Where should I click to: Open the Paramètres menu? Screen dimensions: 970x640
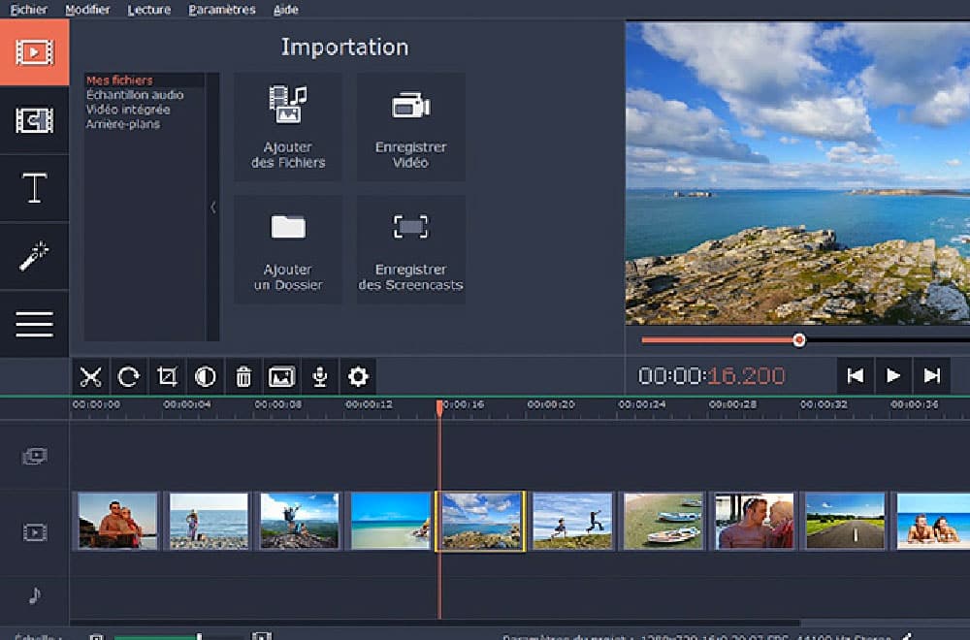[221, 8]
